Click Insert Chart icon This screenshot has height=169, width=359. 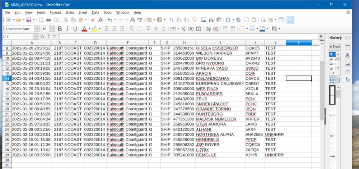pyautogui.click(x=211, y=20)
